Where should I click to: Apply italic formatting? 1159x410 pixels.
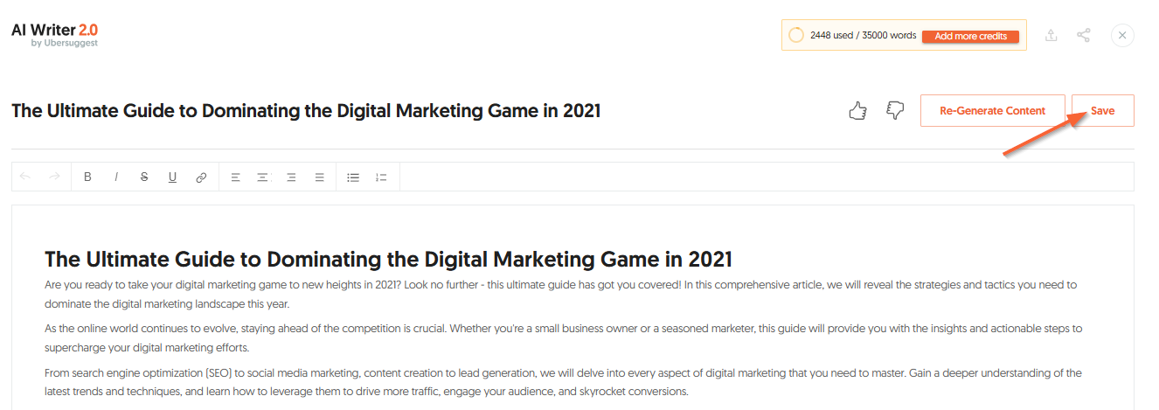tap(115, 177)
